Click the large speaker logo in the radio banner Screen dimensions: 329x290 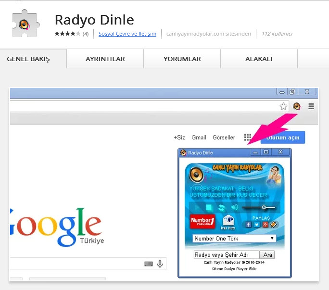coord(196,174)
